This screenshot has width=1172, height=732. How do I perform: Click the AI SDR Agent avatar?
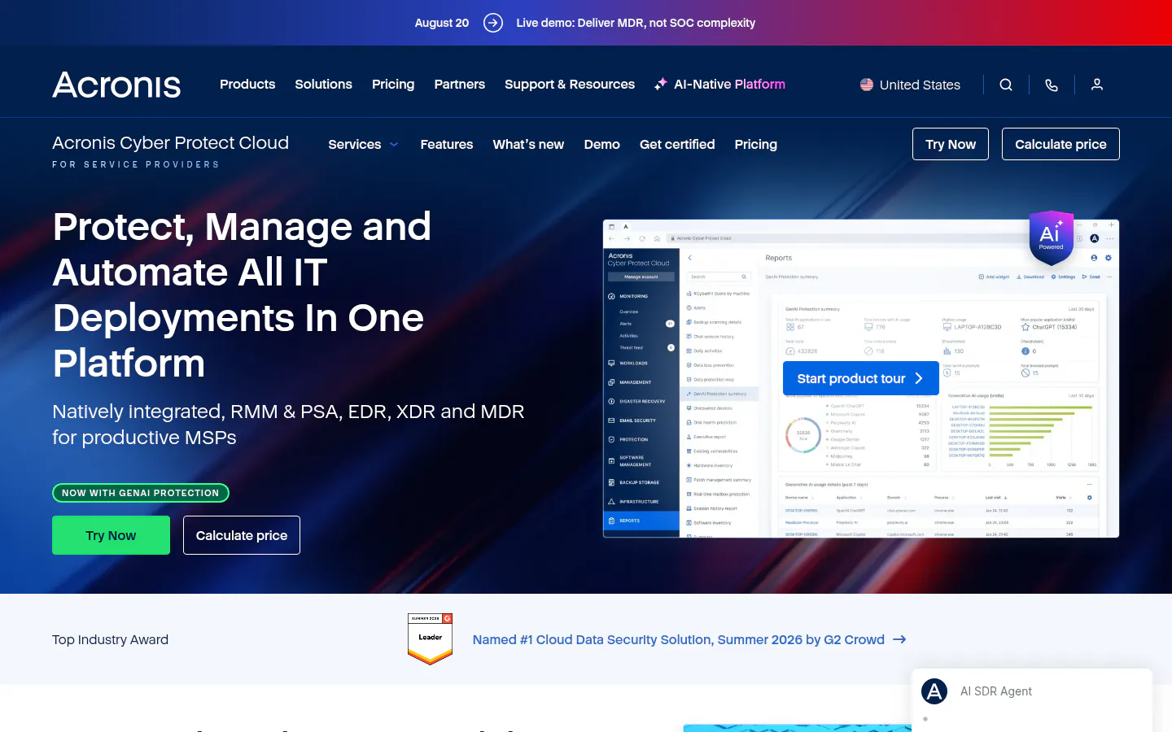934,691
